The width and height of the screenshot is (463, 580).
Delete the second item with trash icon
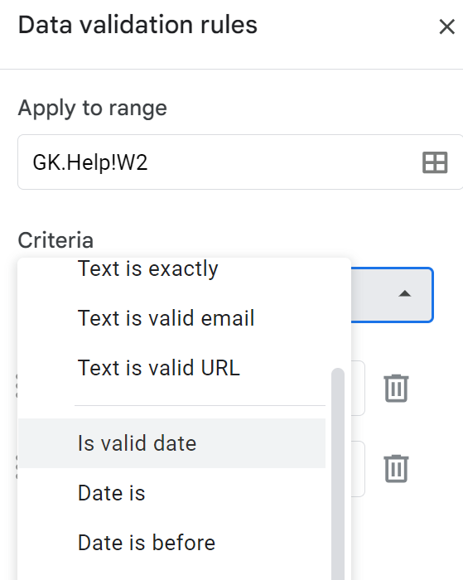point(396,469)
